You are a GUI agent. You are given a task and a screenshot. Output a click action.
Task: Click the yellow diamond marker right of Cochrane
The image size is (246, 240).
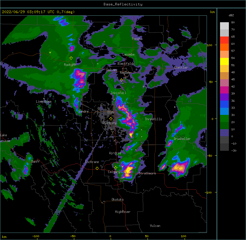pos(97,168)
